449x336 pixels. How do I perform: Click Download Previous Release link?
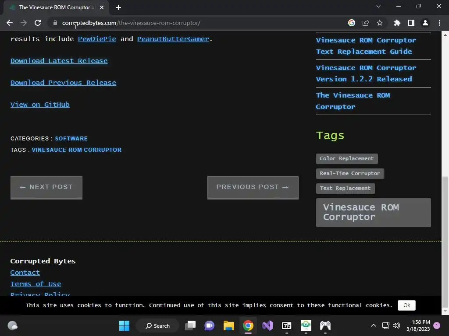pos(63,83)
